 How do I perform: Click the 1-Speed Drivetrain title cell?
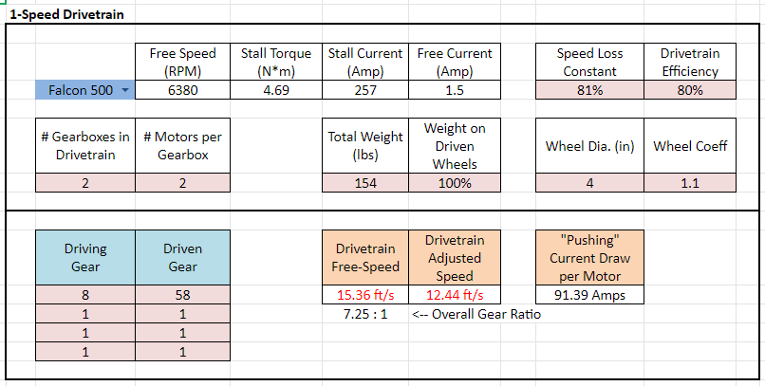66,16
